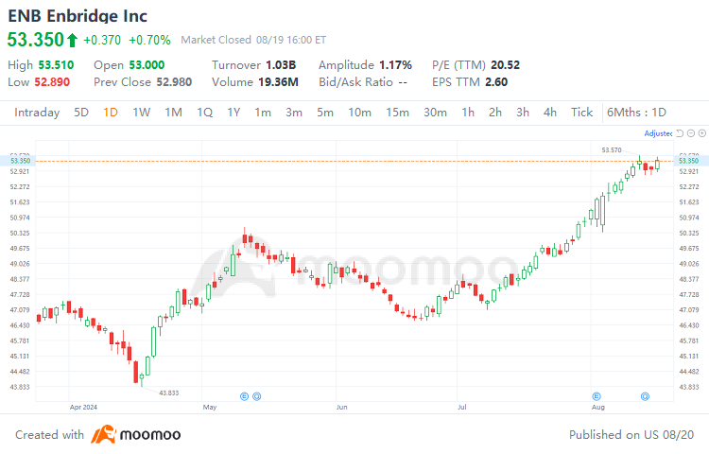Click the Low value 52.890

[x=52, y=82]
